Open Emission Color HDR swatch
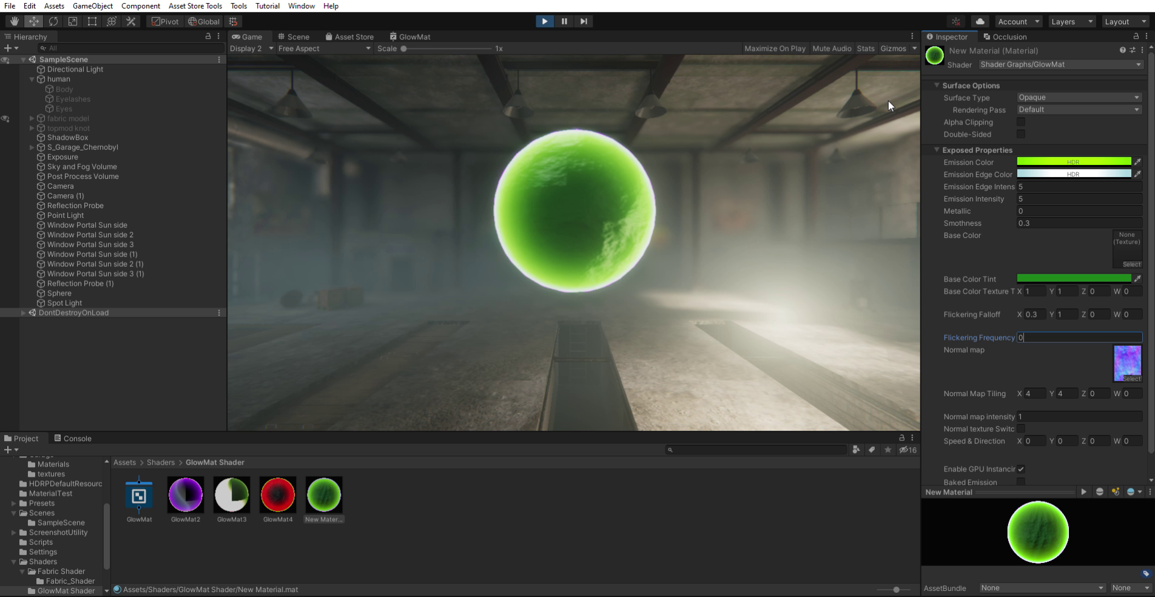This screenshot has width=1155, height=597. point(1074,162)
